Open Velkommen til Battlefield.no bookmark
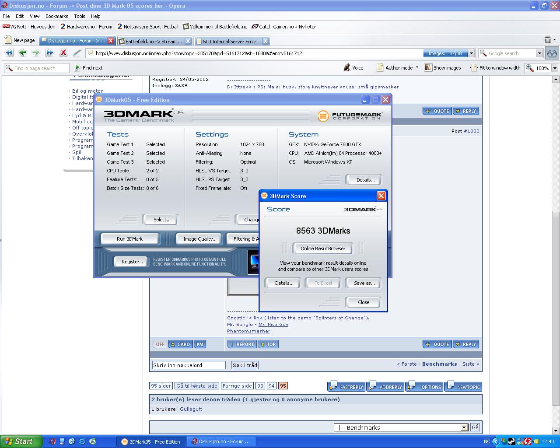This screenshot has width=560, height=448. pyautogui.click(x=215, y=27)
